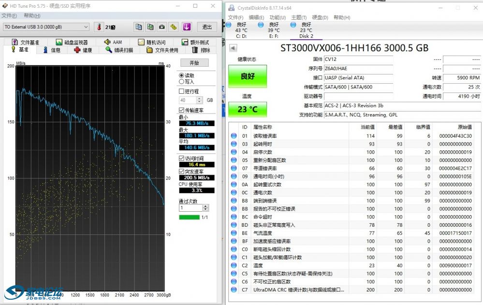Click the yellow options icon in HD Tune

[x=174, y=27]
